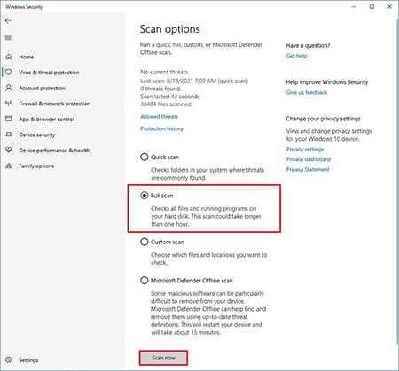Click the 'Have a question?' heading
This screenshot has height=371, width=399.
click(x=308, y=45)
